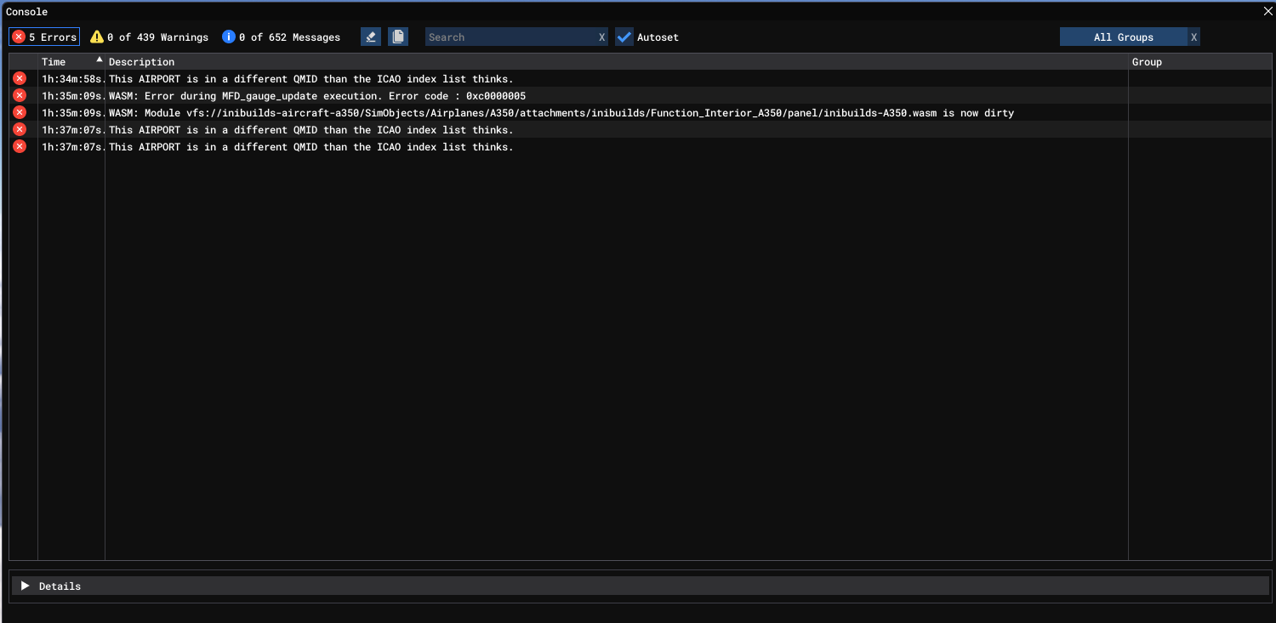Expand the Details section

pyautogui.click(x=26, y=586)
